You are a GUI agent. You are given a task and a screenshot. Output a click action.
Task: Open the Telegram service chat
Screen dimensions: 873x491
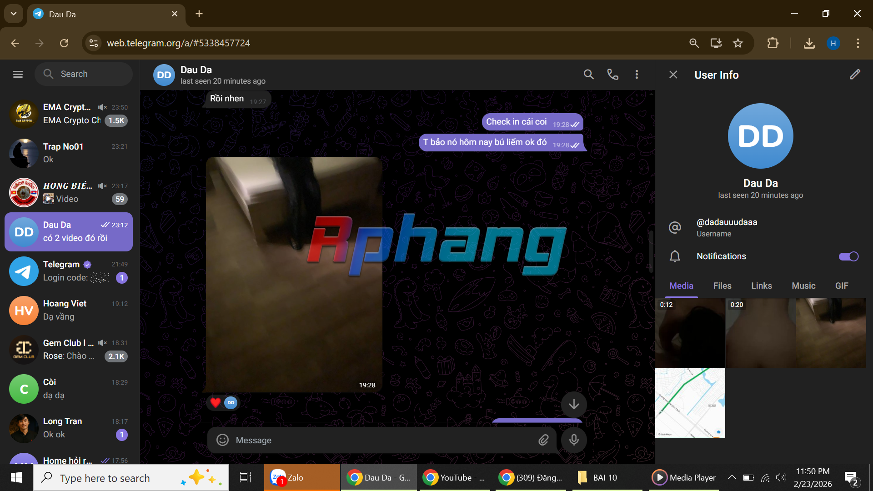(x=69, y=271)
